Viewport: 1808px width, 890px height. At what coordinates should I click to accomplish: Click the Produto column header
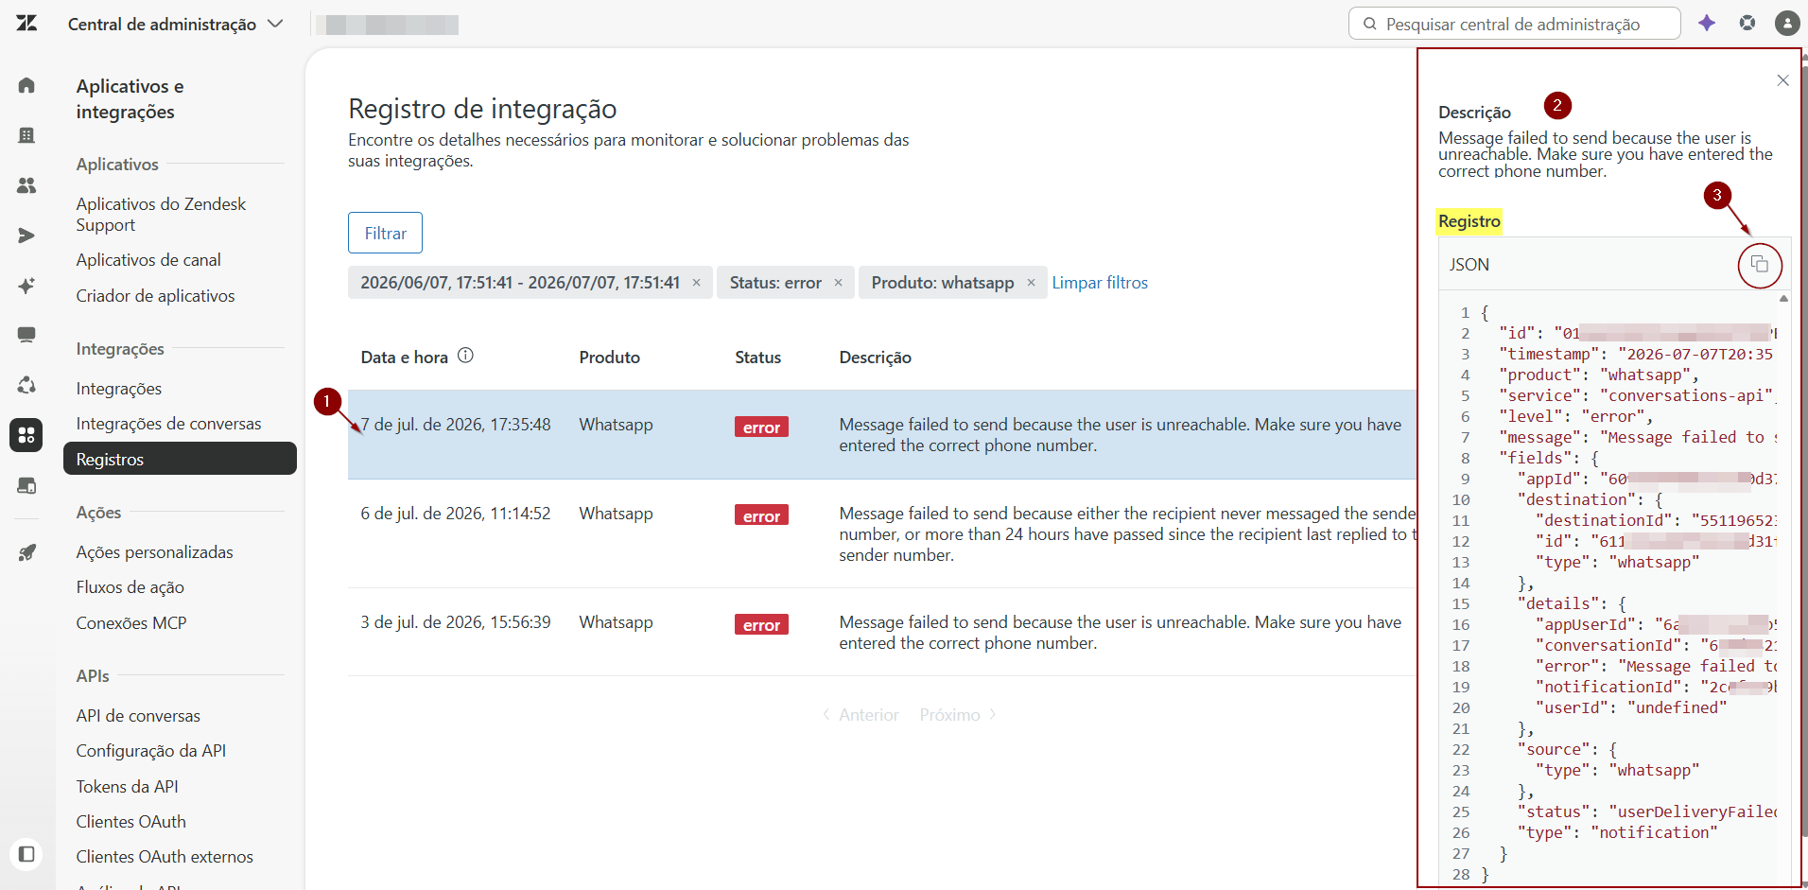coord(609,358)
